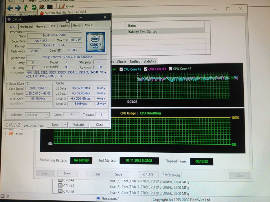Click the AIDA64 users toolbar icon
The image size is (270, 202).
click(42, 7)
